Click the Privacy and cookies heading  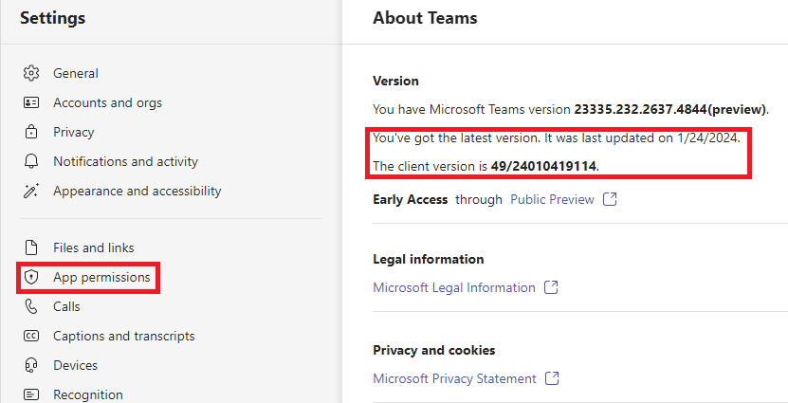[433, 350]
